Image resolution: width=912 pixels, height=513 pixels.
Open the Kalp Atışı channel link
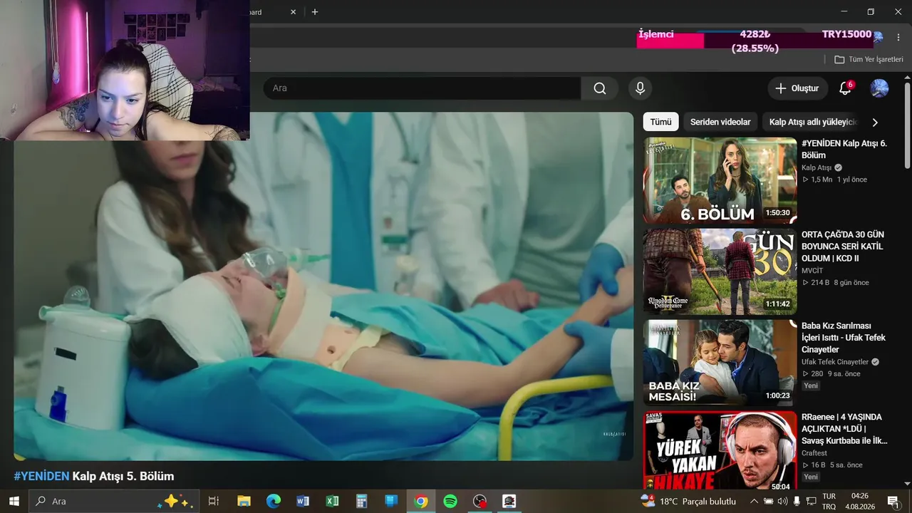click(817, 167)
